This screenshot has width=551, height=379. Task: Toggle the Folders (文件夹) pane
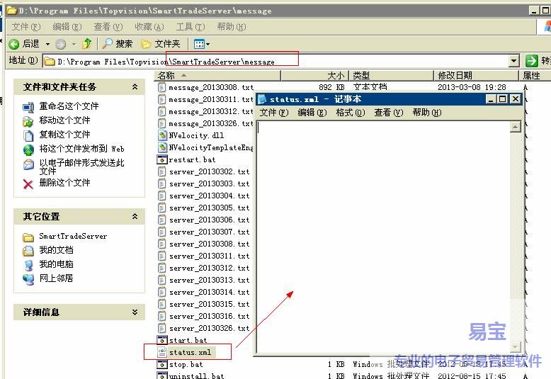(160, 44)
